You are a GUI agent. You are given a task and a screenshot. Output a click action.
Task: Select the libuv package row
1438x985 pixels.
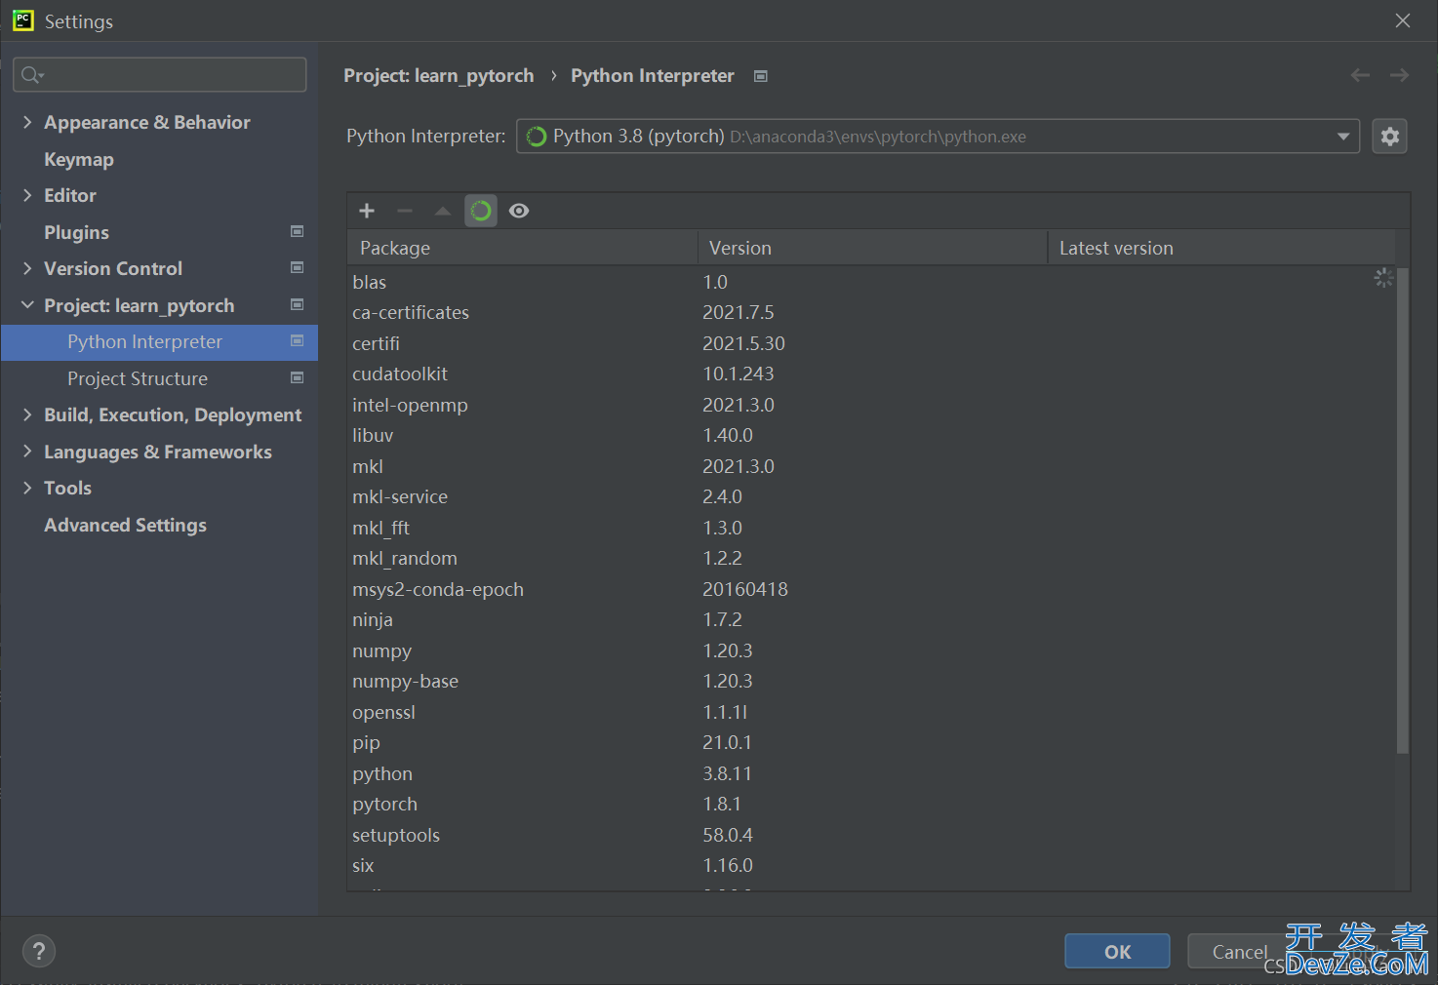[x=871, y=436]
